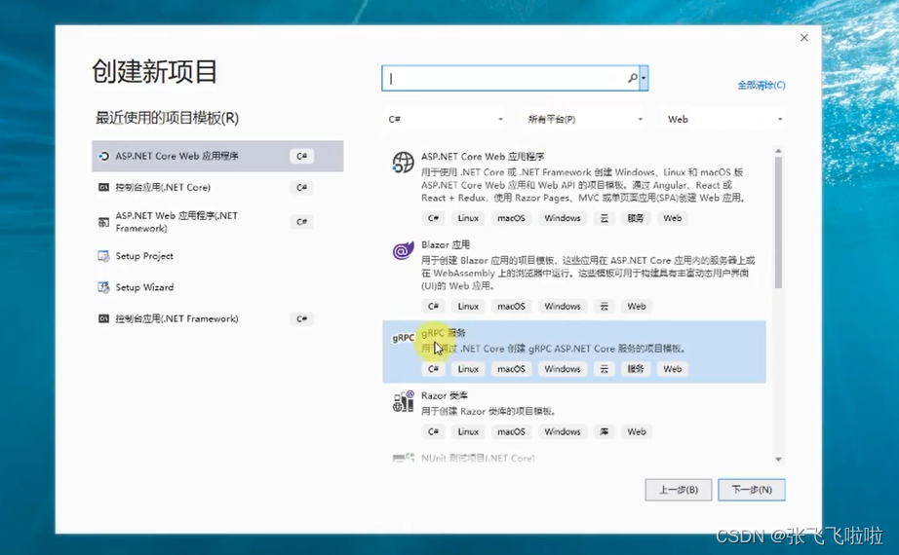Viewport: 899px width, 555px height.
Task: Click 云 tag under Blazor 应用
Action: click(x=604, y=307)
